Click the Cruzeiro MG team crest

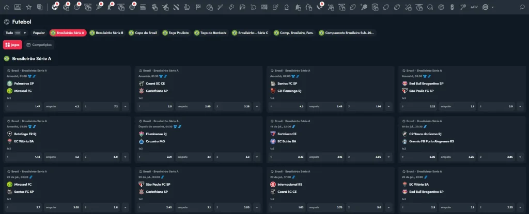tap(142, 141)
